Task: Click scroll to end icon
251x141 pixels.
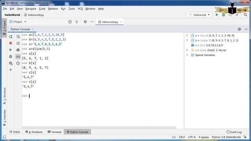Action: tap(18, 43)
